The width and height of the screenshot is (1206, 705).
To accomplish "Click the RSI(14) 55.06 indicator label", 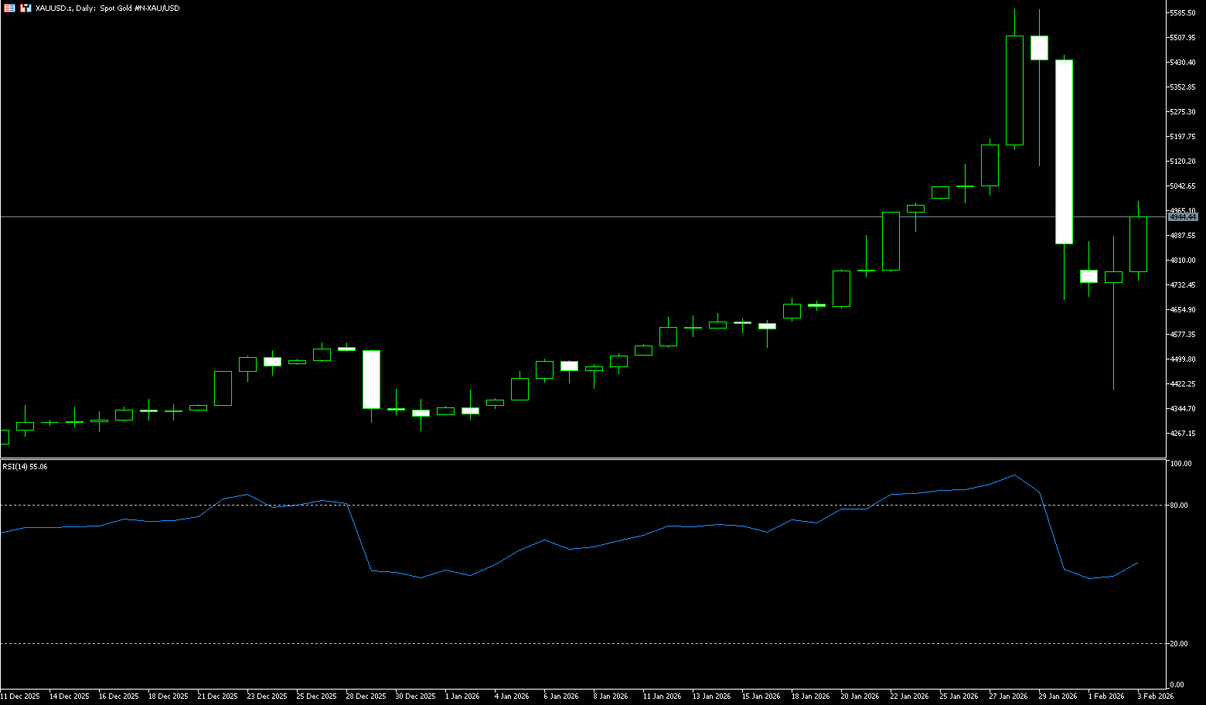I will [25, 467].
